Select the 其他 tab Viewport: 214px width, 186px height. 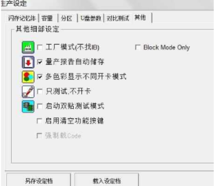coord(140,17)
